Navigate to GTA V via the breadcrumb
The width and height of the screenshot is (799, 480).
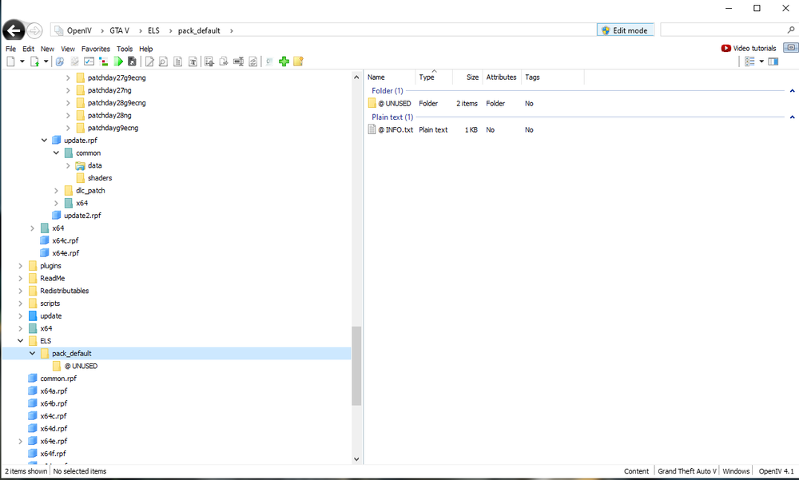click(x=118, y=30)
